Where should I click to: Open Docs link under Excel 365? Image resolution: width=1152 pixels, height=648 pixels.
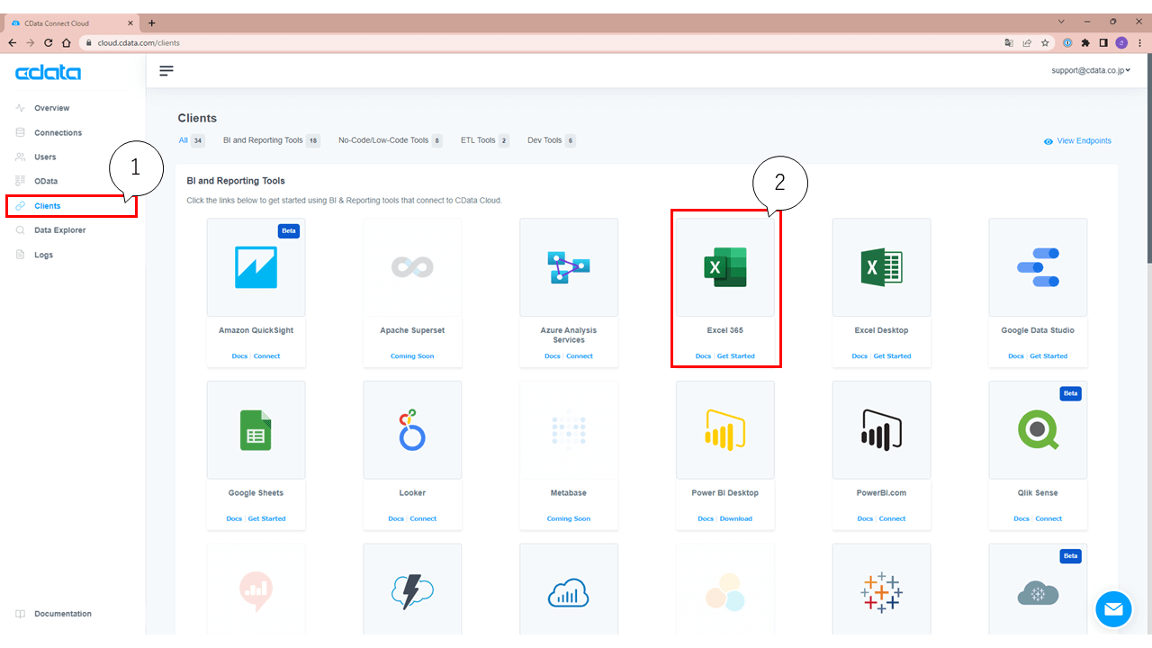[704, 356]
